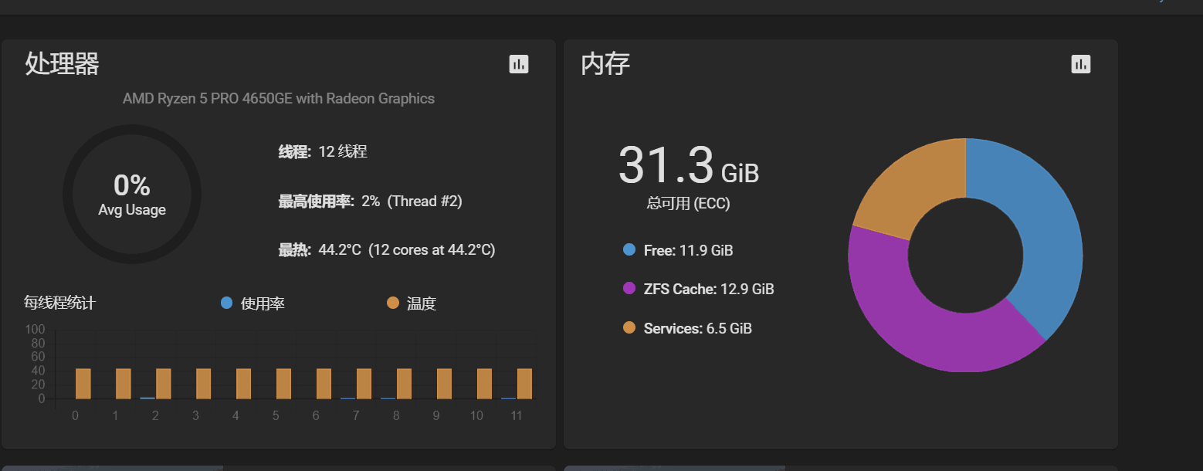Expand the partially visible card at bottom left
This screenshot has width=1203, height=471.
coord(112,466)
